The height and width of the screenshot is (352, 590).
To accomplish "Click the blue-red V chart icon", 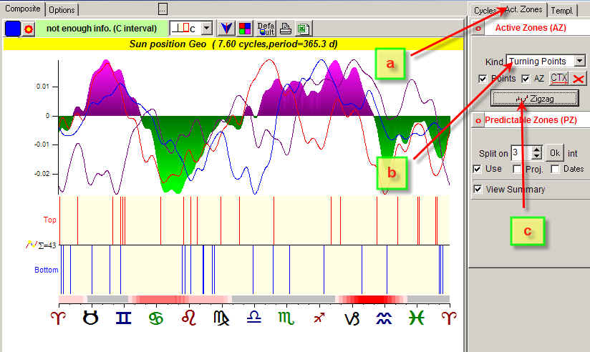I will tap(226, 29).
